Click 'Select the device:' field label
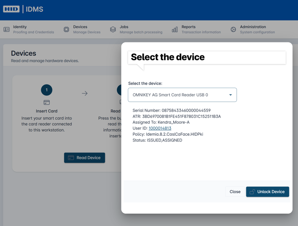 point(145,83)
